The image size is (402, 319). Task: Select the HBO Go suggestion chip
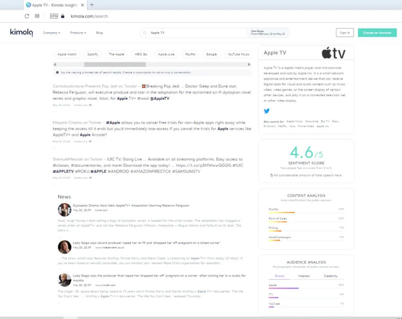click(141, 55)
